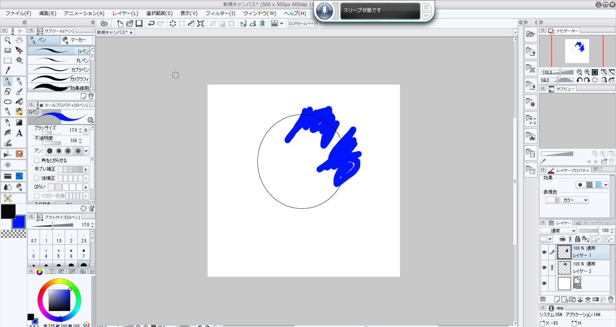Click the blue sub color swatch
Viewport: 616px width, 327px height.
19,222
